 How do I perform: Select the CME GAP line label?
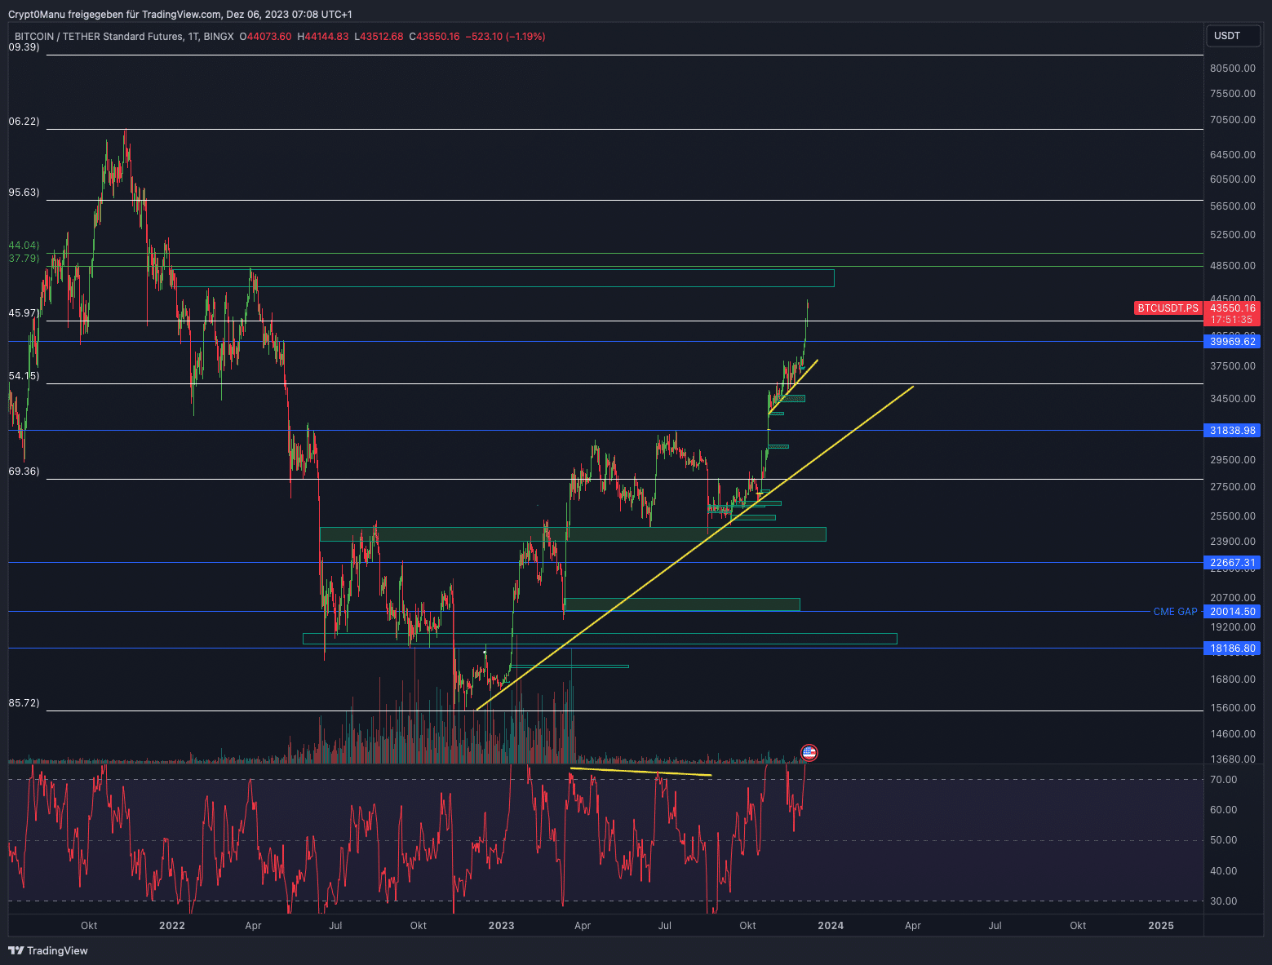1175,612
